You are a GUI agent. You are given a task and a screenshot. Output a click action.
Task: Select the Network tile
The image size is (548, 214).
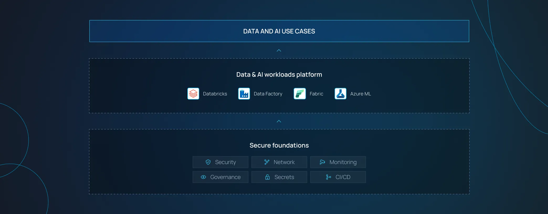[279, 162]
